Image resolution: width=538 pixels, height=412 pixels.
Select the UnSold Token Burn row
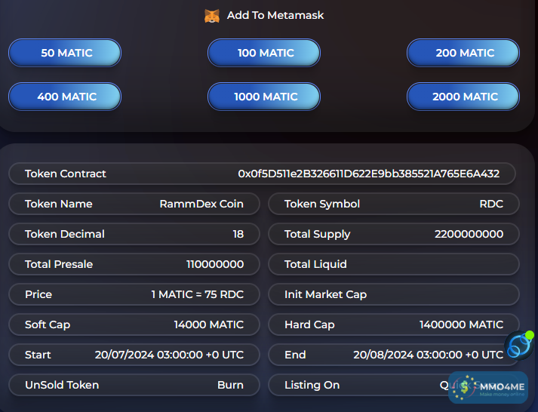click(134, 385)
